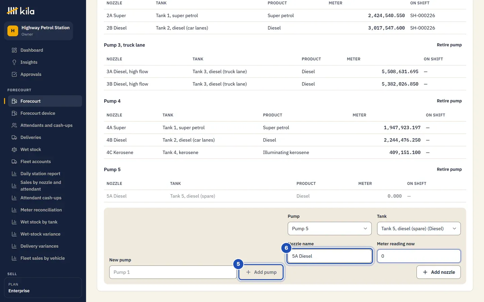Click the Delivery variances chart icon

tap(14, 246)
